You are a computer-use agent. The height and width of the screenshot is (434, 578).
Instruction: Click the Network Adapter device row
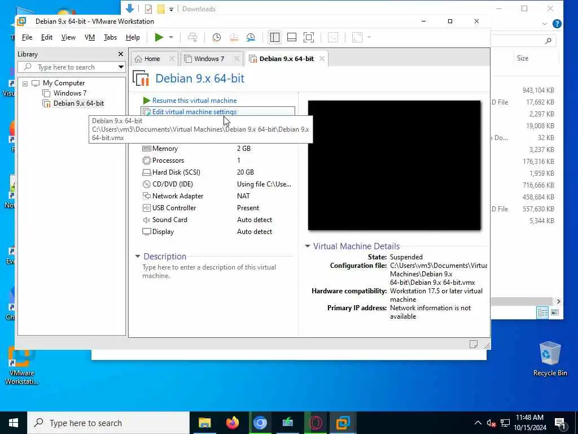[x=217, y=196]
